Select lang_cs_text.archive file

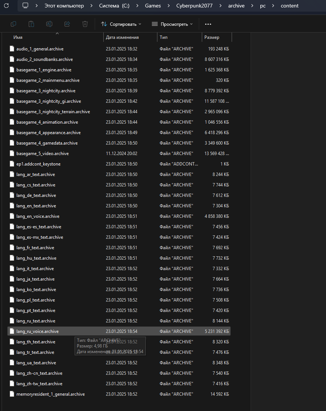[x=119, y=185]
